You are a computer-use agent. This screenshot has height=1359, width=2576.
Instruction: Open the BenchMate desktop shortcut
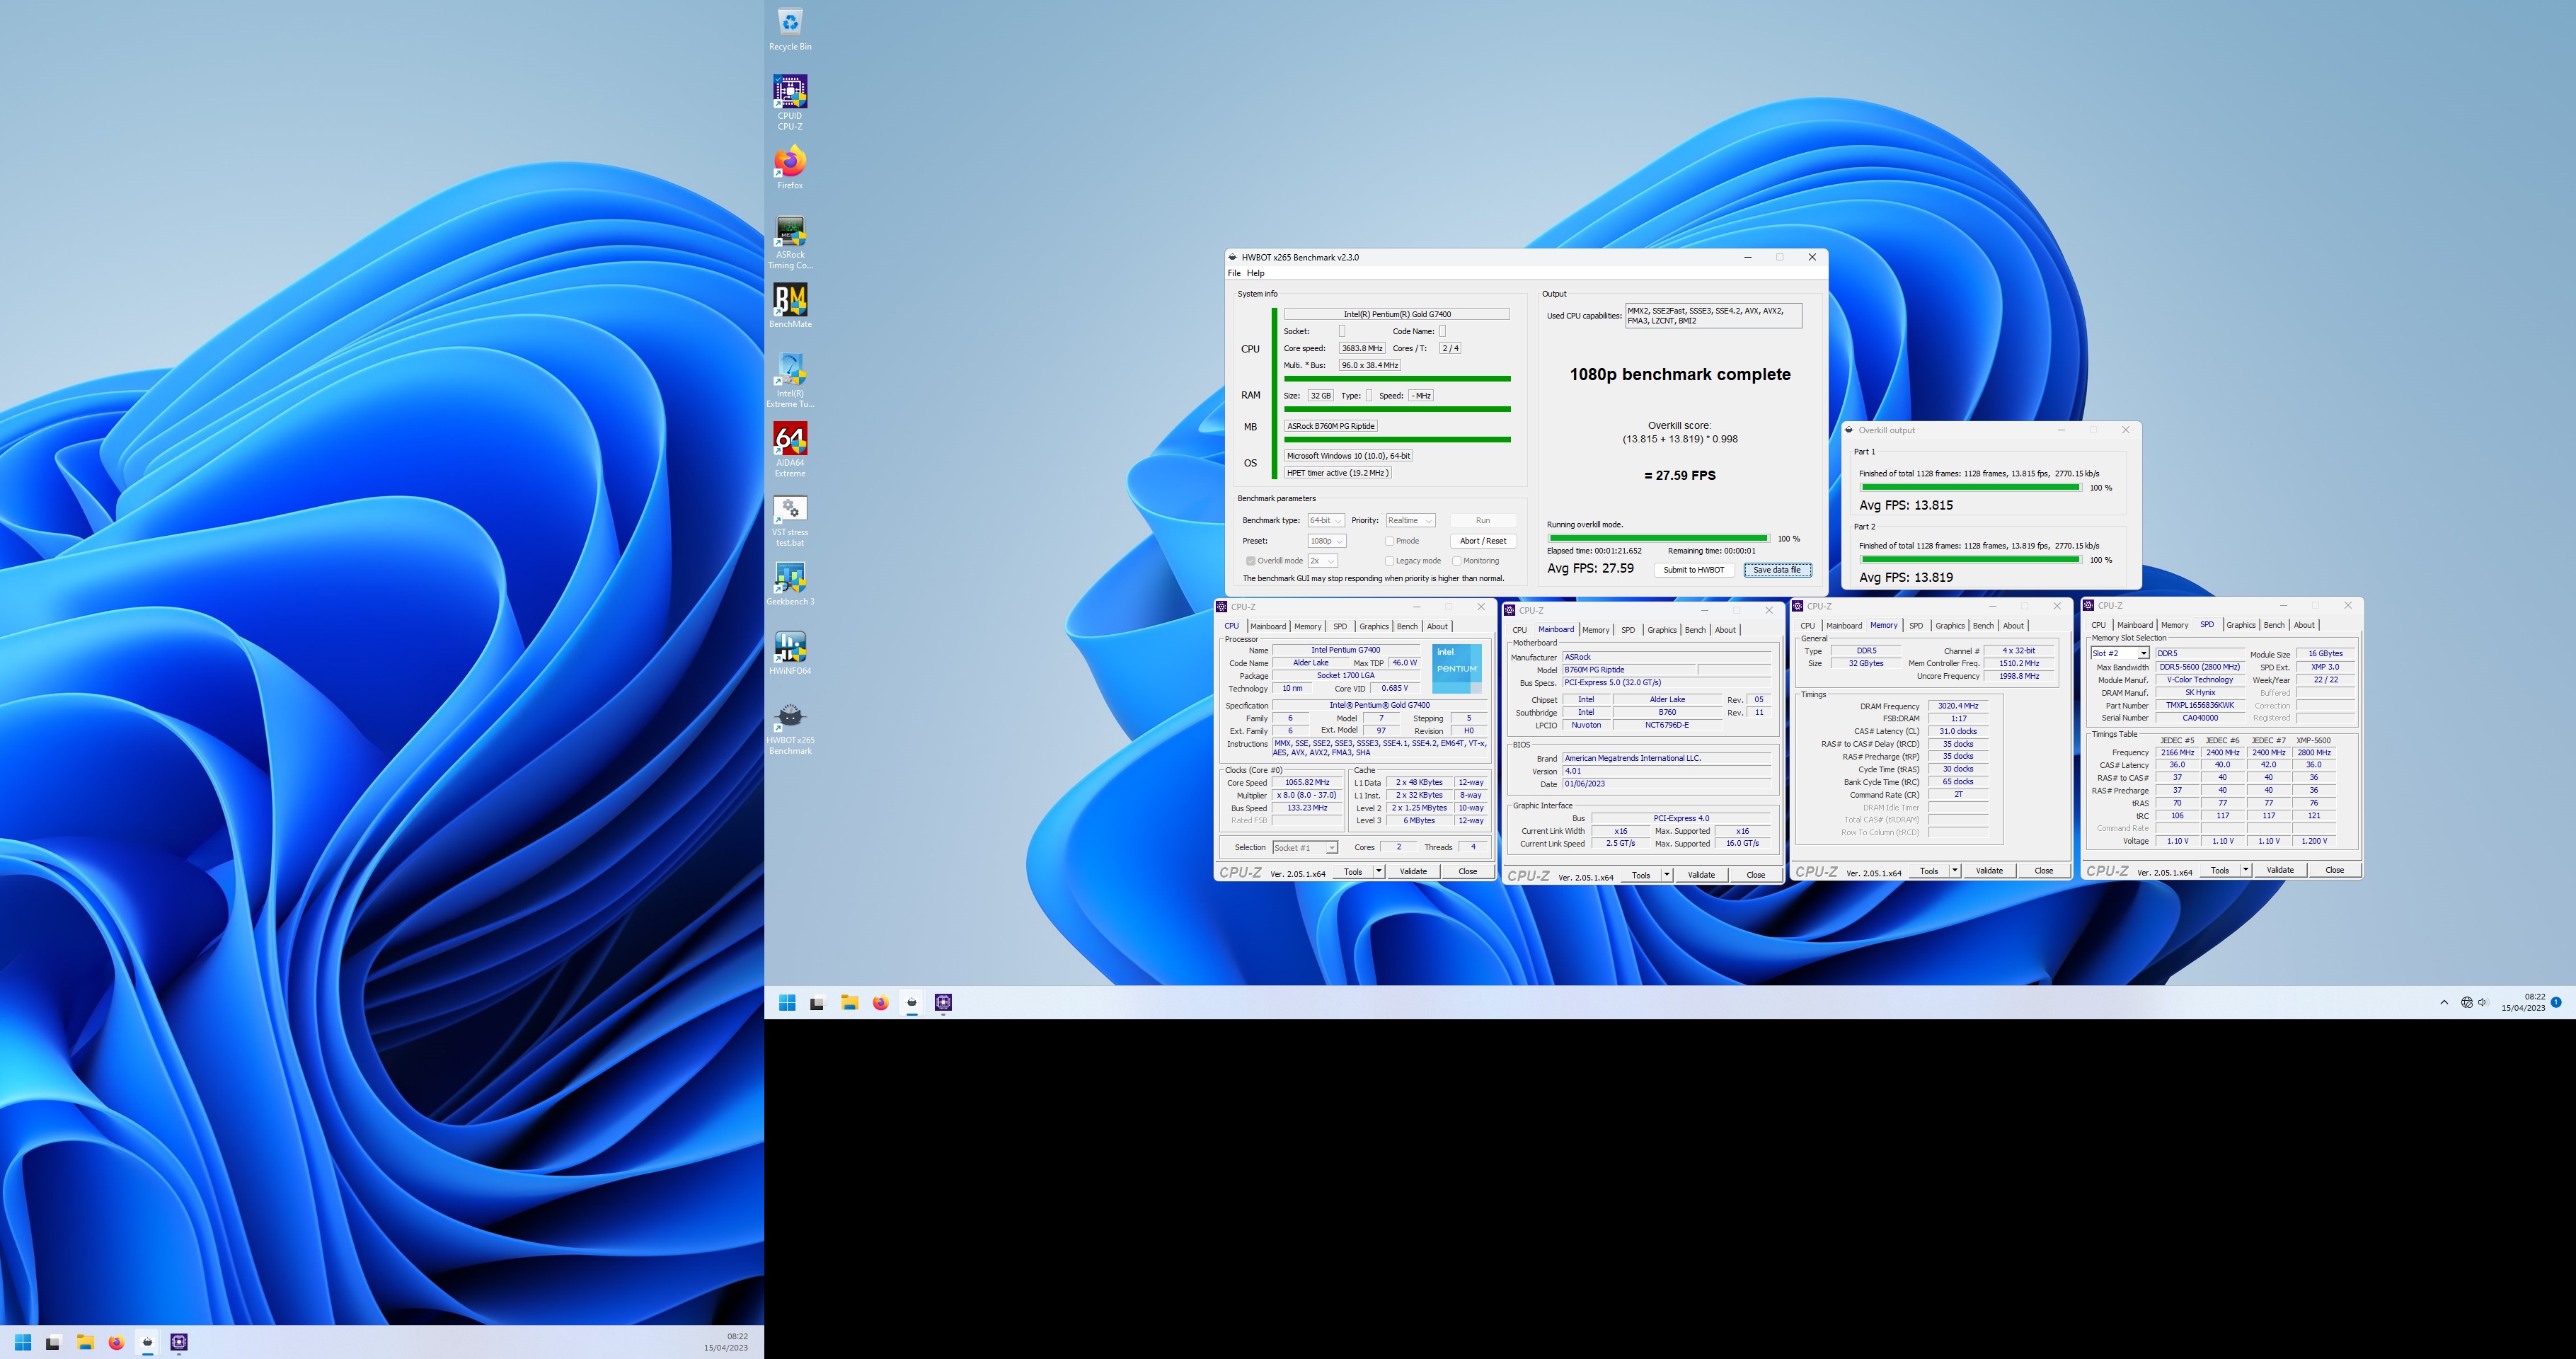[x=790, y=306]
